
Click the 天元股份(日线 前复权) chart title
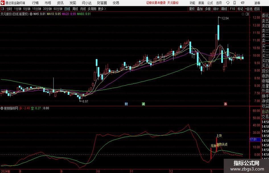tap(15, 14)
